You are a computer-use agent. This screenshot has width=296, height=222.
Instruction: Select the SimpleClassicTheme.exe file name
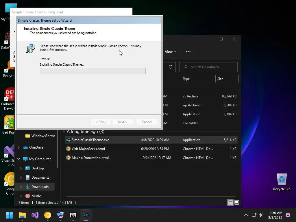[90, 140]
